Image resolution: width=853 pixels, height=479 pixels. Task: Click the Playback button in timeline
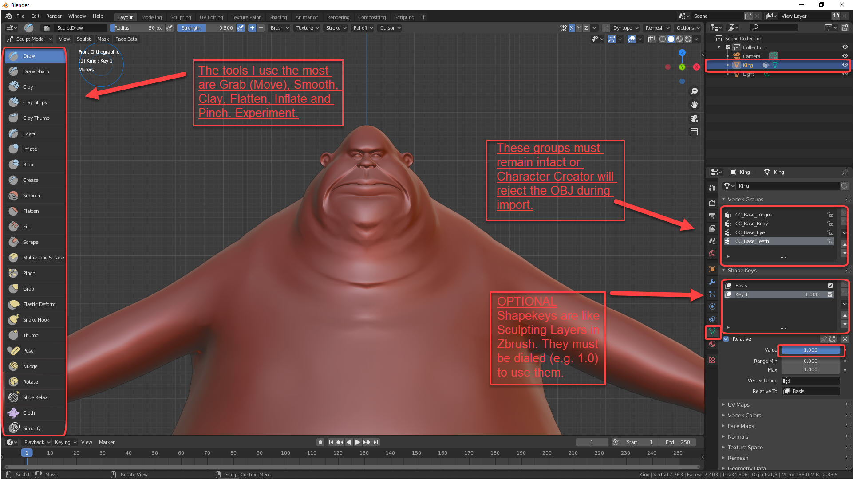[37, 442]
